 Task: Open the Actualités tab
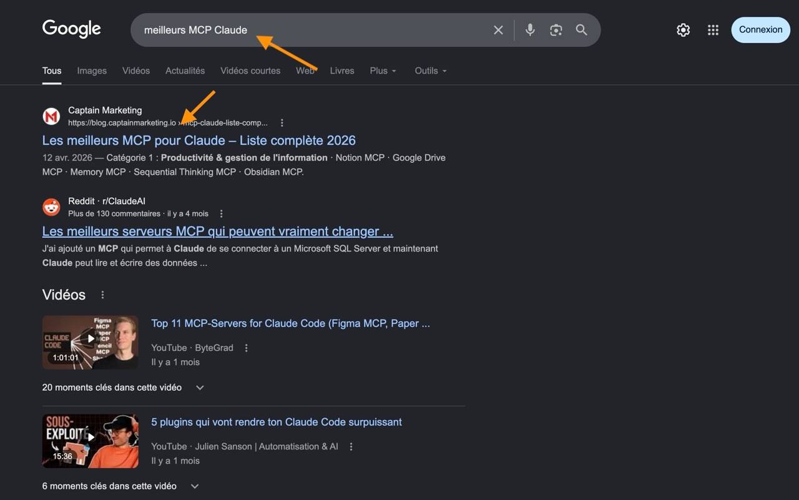point(185,71)
